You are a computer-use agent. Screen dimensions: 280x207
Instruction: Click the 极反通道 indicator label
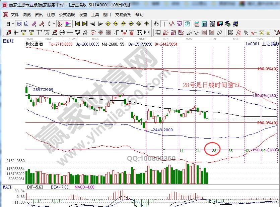(34, 44)
